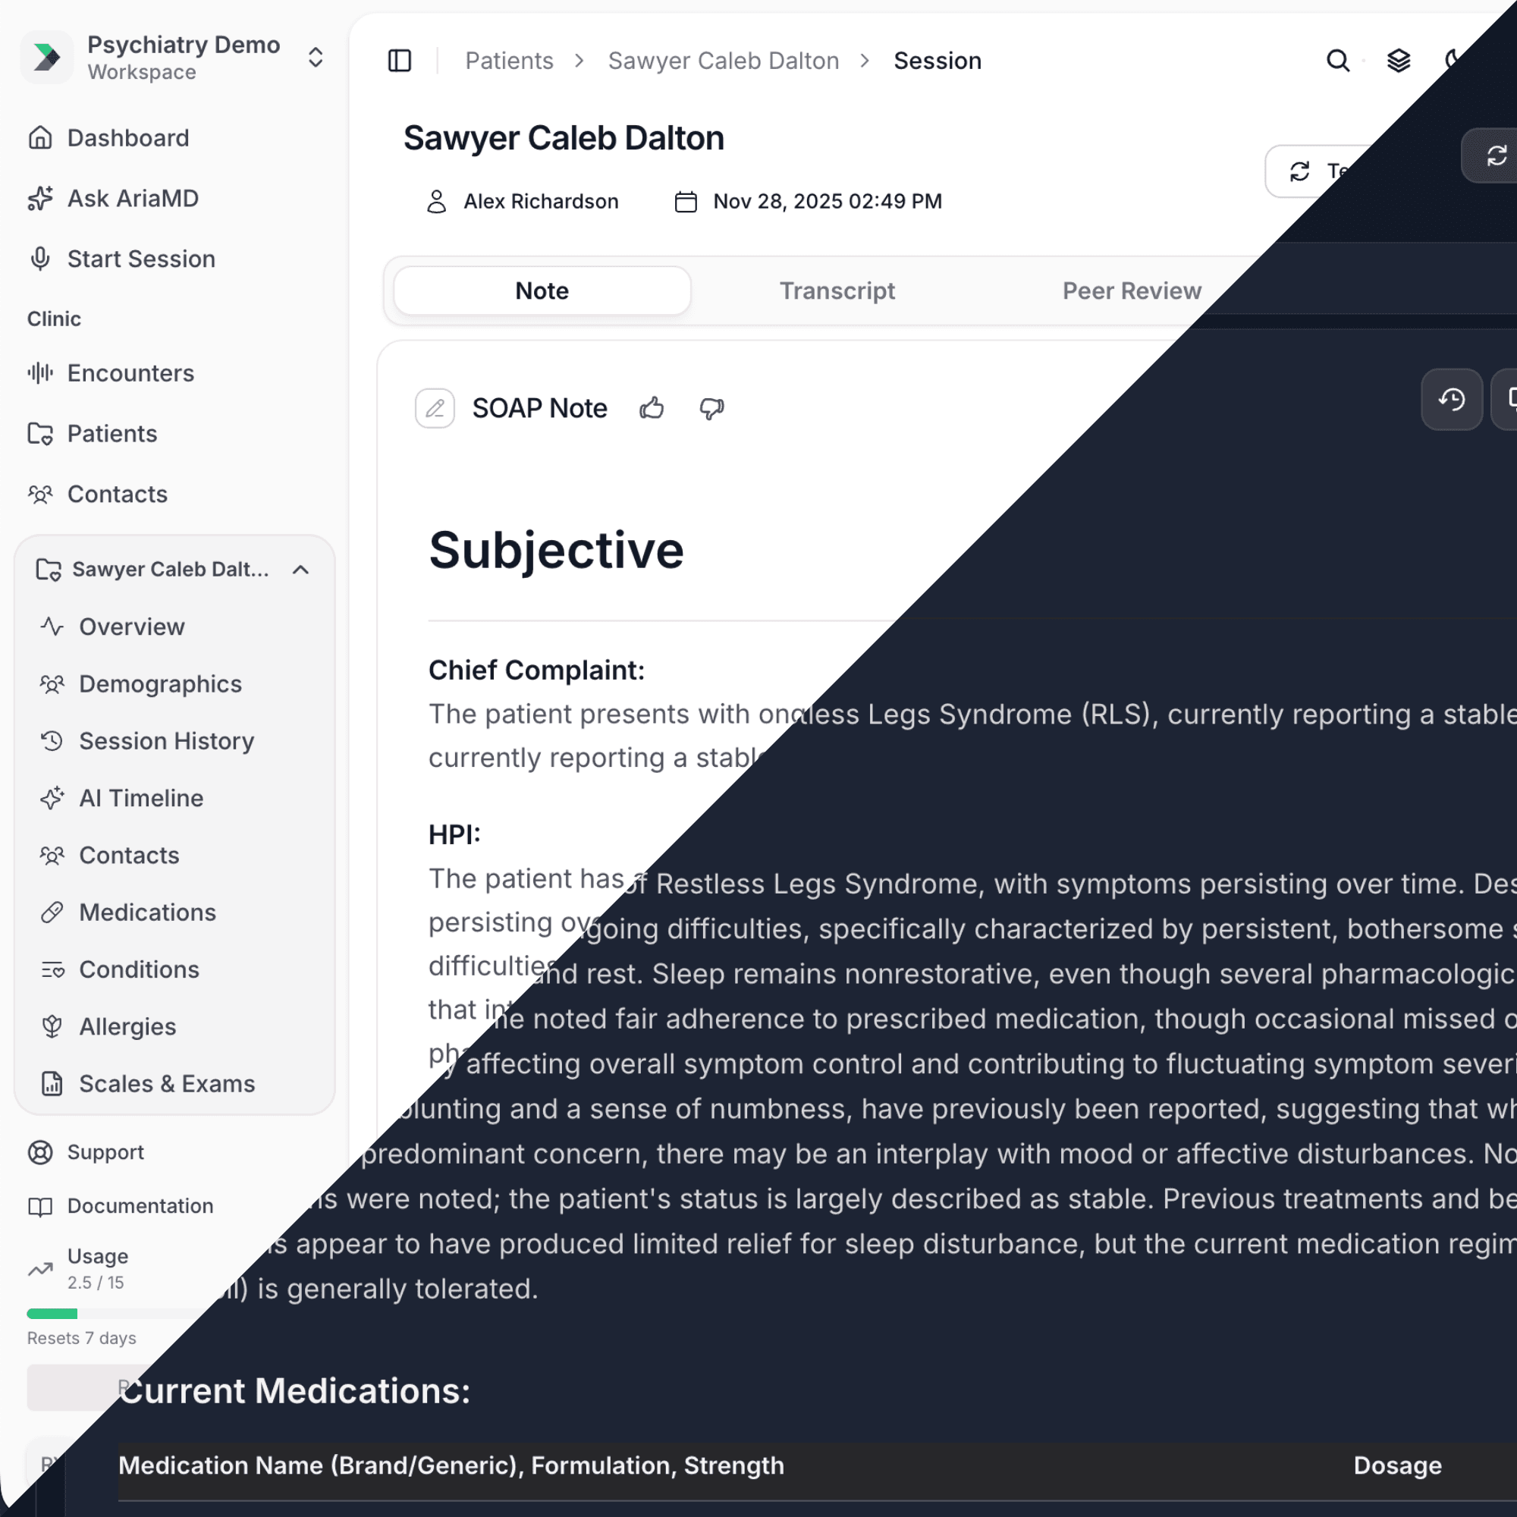Start Session with microphone icon
The width and height of the screenshot is (1517, 1517).
click(x=140, y=259)
